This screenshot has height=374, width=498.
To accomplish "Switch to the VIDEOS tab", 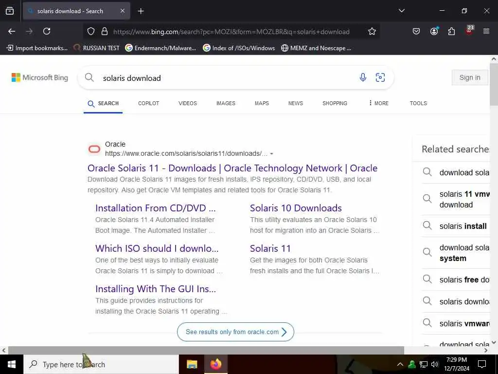I will 188,103.
